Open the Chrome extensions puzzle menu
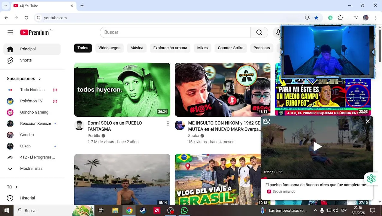Viewport: 382px width, 216px height. (x=341, y=18)
